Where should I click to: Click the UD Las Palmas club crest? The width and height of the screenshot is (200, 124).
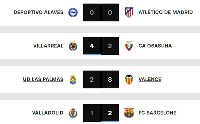coord(73,79)
